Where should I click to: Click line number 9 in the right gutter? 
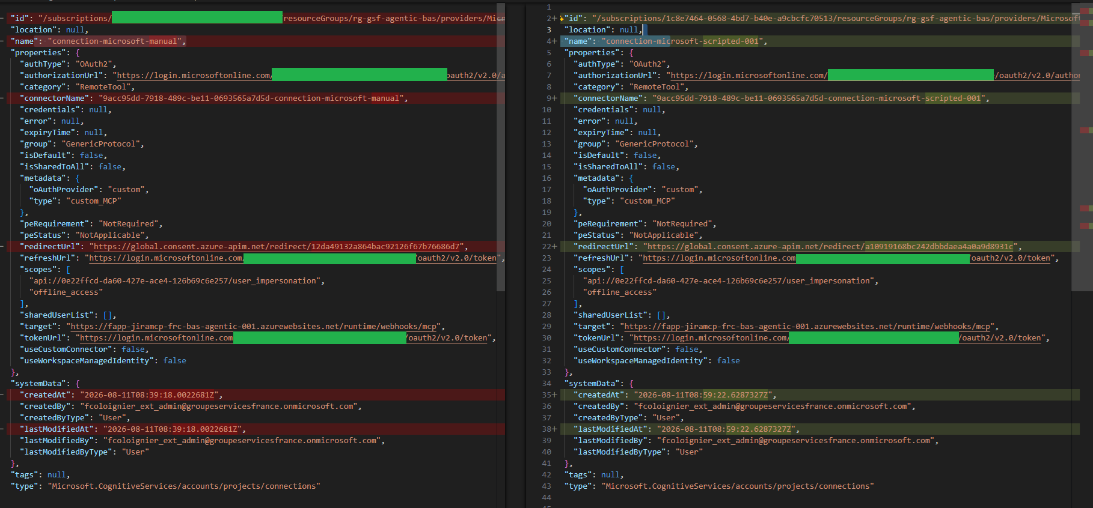pyautogui.click(x=549, y=98)
